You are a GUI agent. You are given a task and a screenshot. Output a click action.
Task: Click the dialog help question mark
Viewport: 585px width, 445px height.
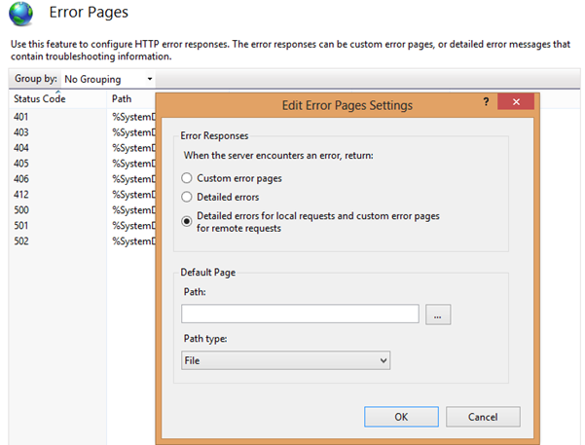pyautogui.click(x=485, y=103)
